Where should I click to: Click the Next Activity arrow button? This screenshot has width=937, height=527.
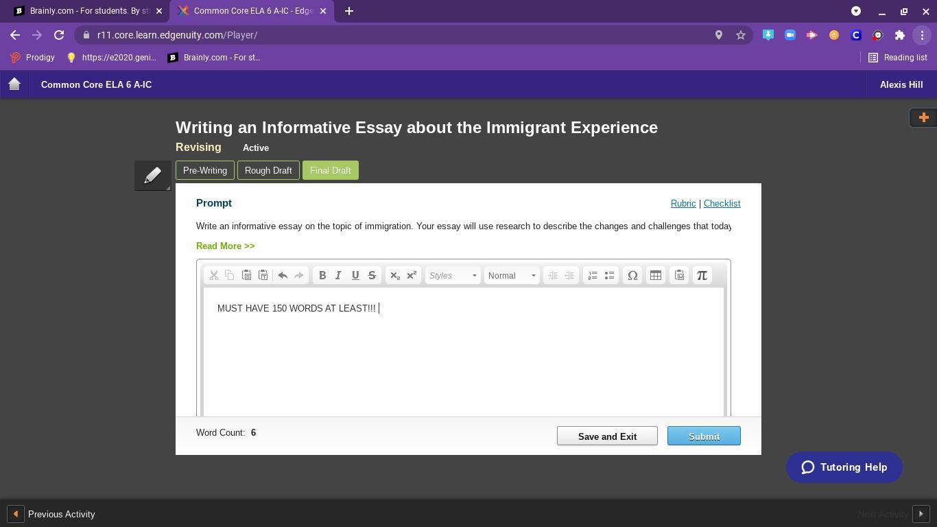coord(921,514)
